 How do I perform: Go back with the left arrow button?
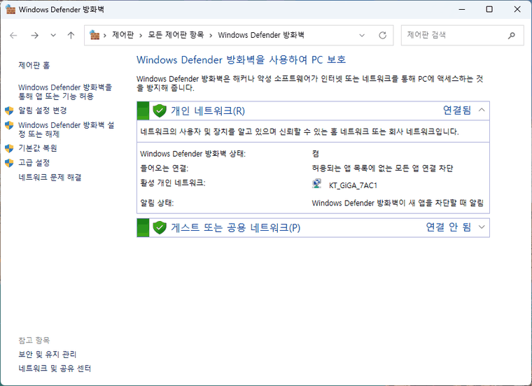pos(13,35)
